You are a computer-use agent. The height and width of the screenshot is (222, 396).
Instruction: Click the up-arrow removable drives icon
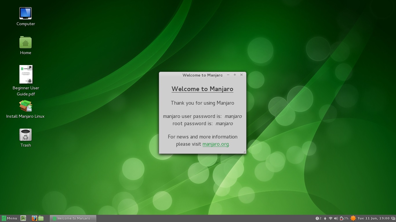coord(325,218)
